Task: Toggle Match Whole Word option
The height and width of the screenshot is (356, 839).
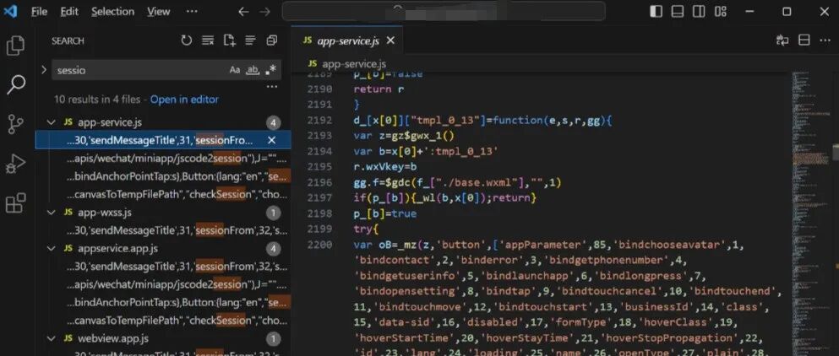Action: coord(253,70)
